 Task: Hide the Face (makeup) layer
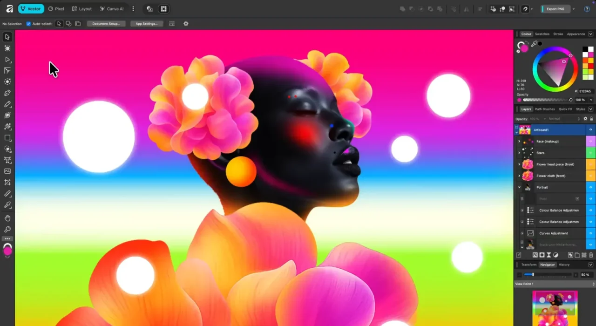591,141
